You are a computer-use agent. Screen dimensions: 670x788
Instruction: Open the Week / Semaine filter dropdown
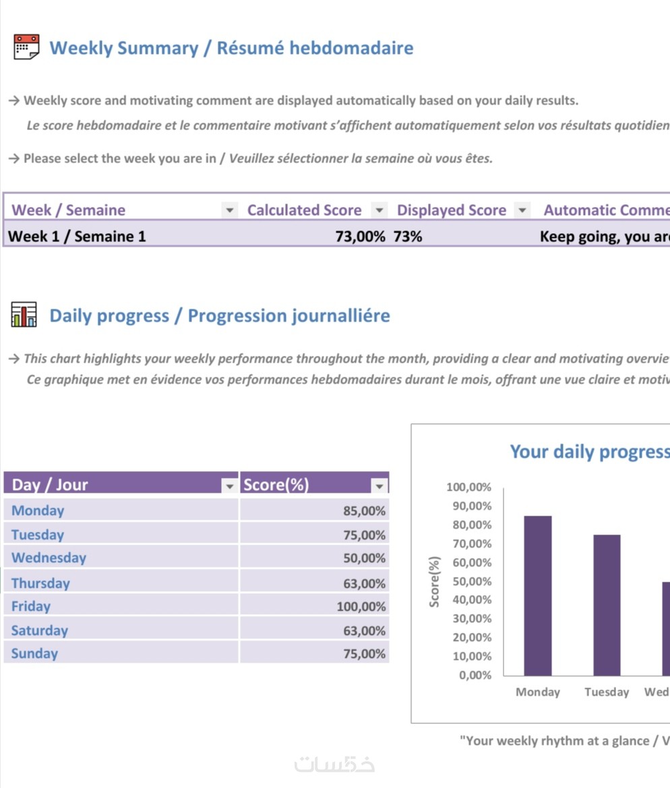point(230,210)
